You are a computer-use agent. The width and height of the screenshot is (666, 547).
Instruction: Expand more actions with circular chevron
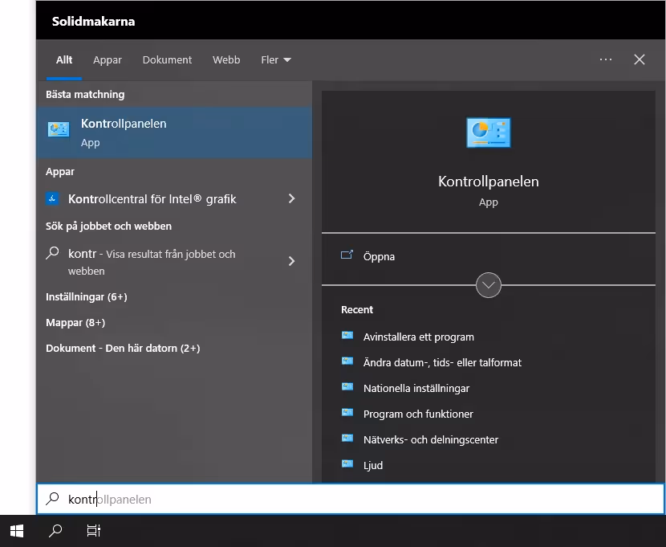point(489,285)
